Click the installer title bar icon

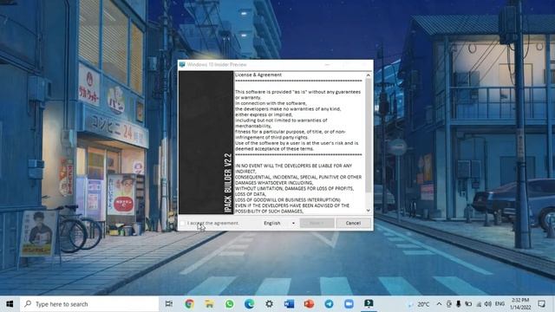[182, 65]
